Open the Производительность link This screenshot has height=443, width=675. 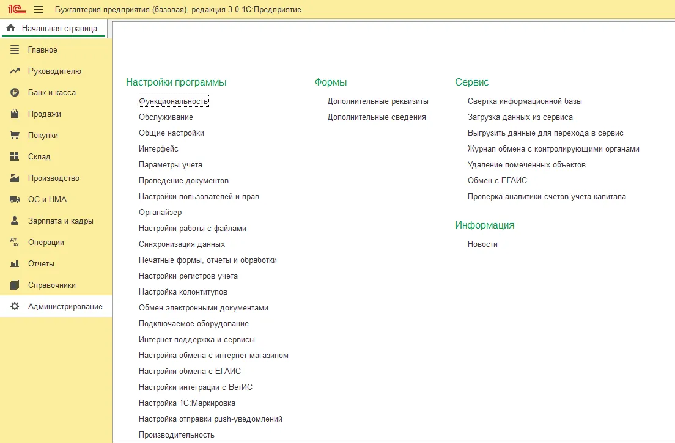click(x=177, y=435)
